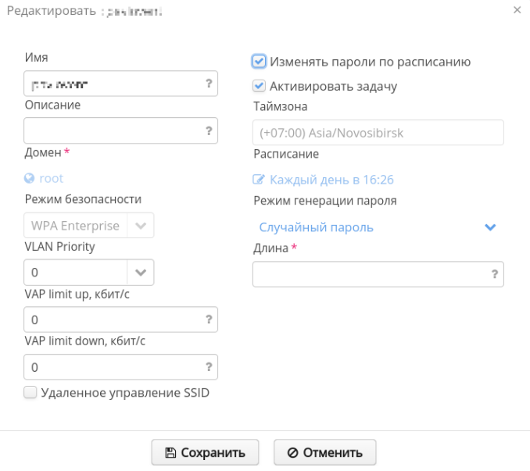Click the Сохранить button
The width and height of the screenshot is (530, 471).
point(205,452)
